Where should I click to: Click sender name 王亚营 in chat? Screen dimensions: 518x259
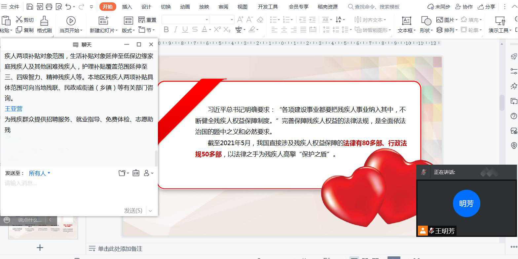(14, 109)
